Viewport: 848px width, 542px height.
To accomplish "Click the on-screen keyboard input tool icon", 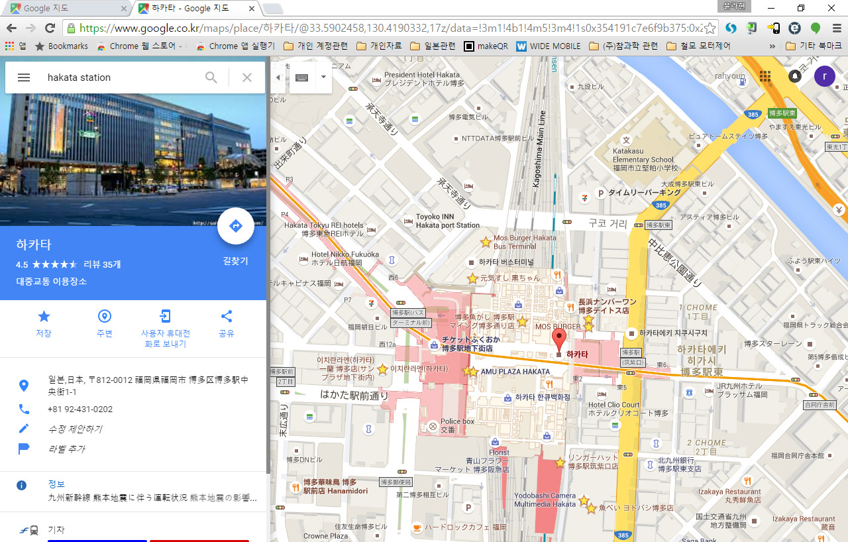I will [x=301, y=78].
